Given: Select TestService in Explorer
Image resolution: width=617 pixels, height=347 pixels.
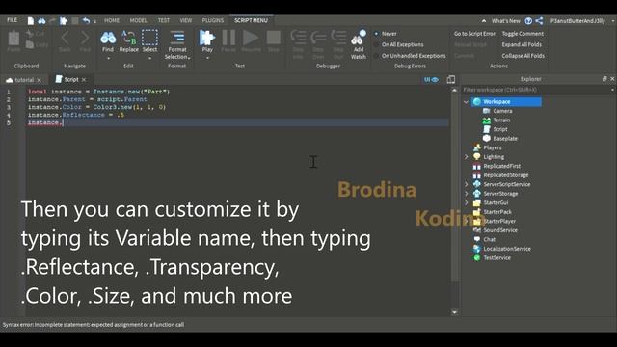Looking at the screenshot, I should 497,258.
